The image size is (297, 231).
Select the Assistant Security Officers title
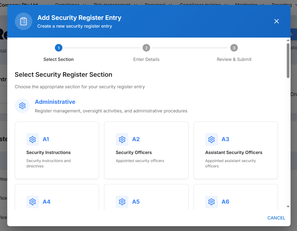234,152
